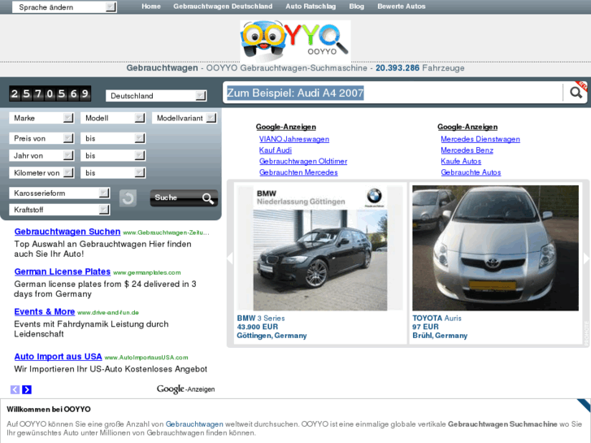Open Gebrauchtwagen Suchen ad link

click(67, 232)
